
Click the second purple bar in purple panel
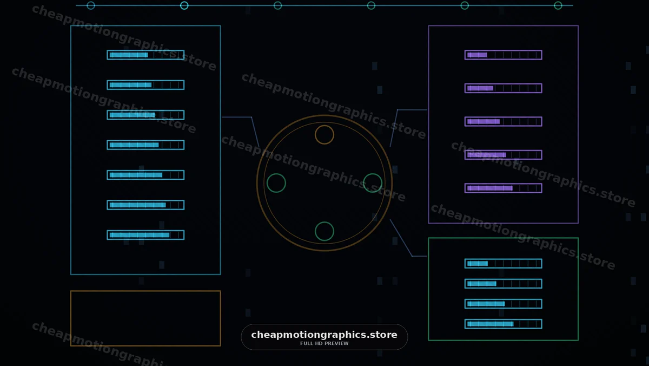(x=503, y=88)
